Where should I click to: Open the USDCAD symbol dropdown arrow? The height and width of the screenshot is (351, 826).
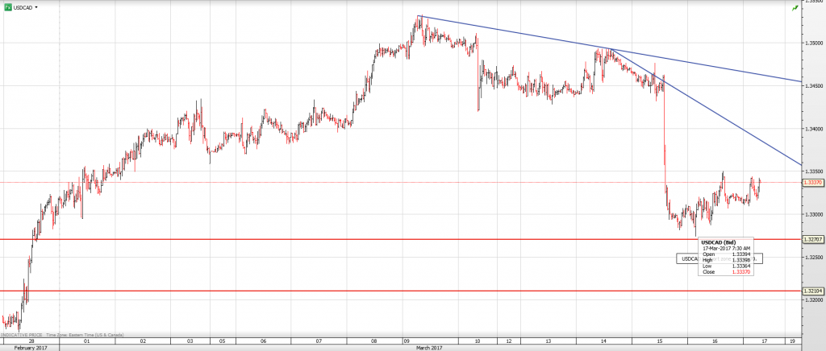tap(37, 6)
